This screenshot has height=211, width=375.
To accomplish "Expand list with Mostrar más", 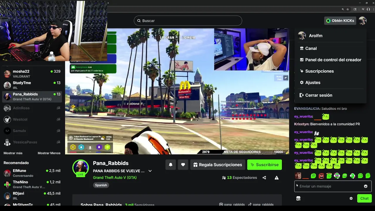I will (x=13, y=153).
